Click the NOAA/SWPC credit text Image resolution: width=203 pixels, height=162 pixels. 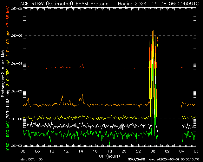coord(136,159)
